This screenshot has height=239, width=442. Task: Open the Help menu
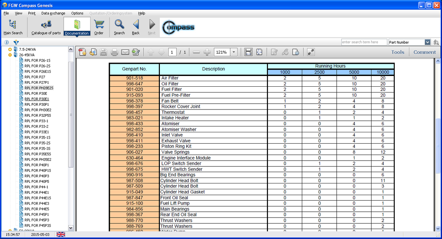142,13
